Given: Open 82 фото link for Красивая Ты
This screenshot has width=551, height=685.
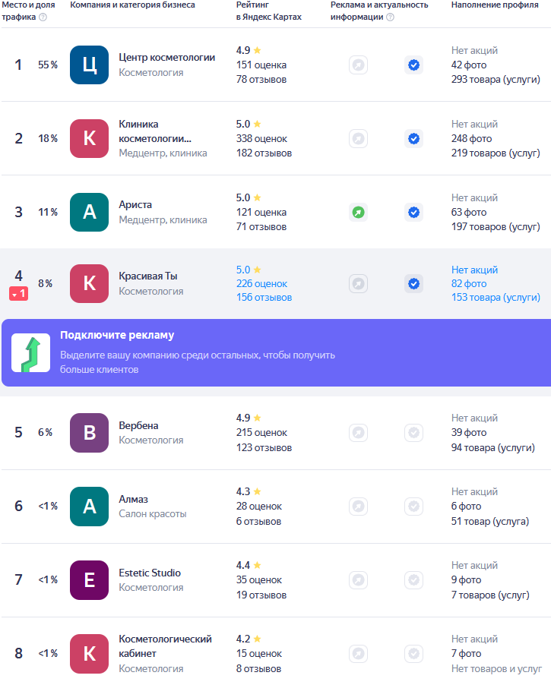Looking at the screenshot, I should [x=469, y=284].
